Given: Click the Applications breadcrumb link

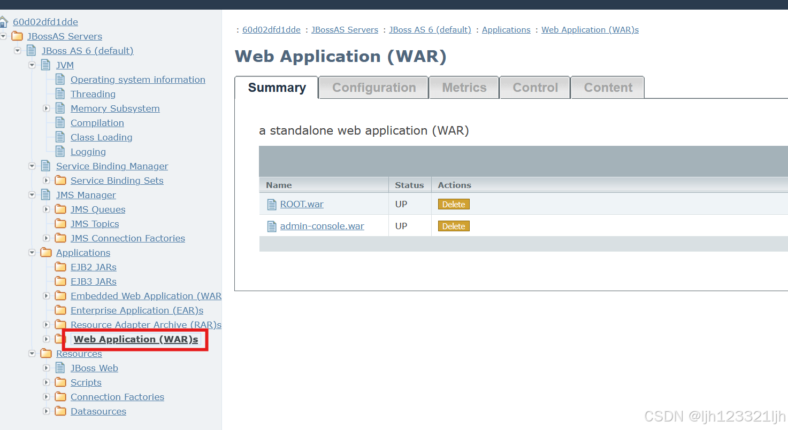Looking at the screenshot, I should pyautogui.click(x=506, y=30).
